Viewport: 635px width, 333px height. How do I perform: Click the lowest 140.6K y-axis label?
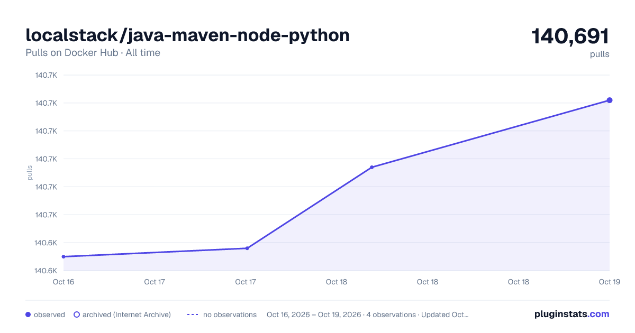tap(46, 271)
